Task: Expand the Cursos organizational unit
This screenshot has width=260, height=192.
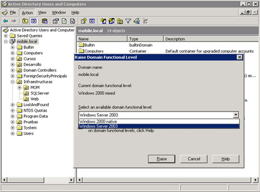Action: pos(12,59)
